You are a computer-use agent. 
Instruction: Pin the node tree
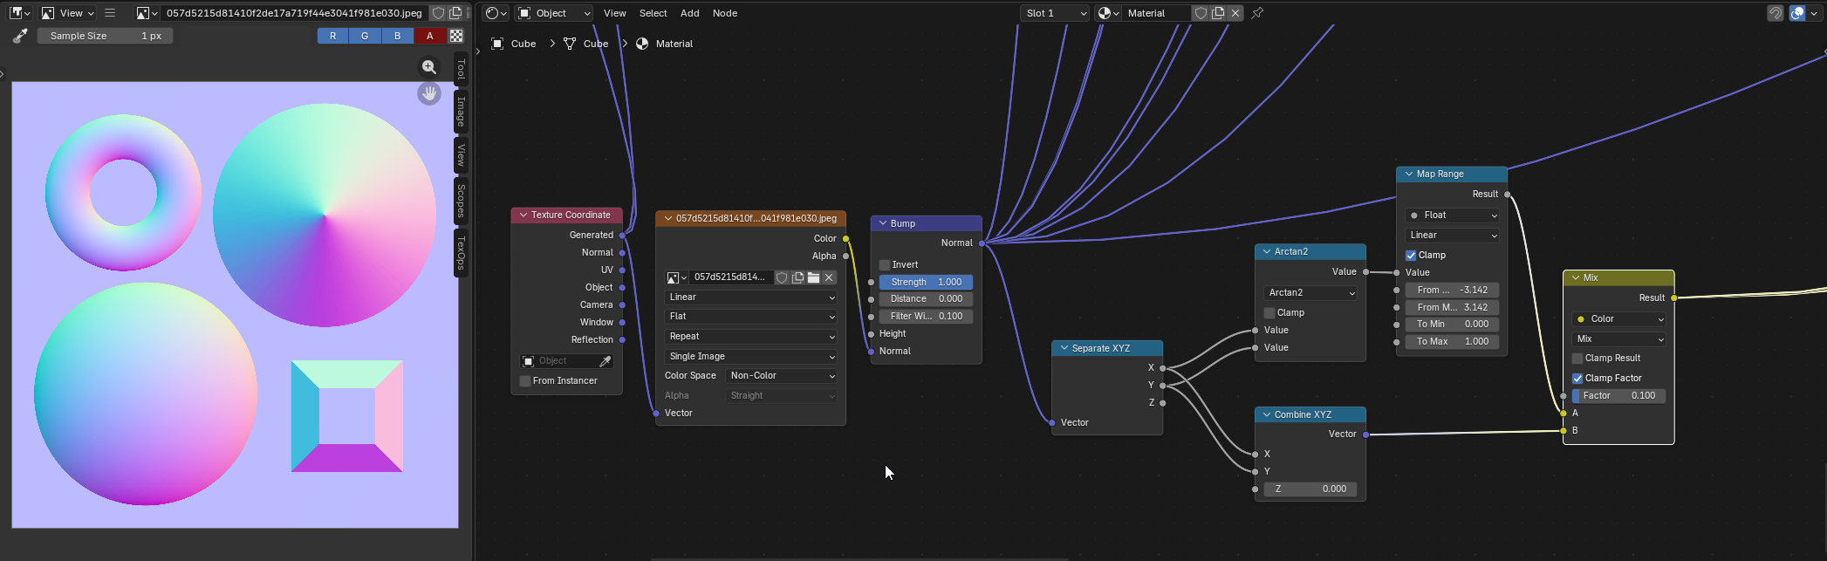pyautogui.click(x=1257, y=13)
